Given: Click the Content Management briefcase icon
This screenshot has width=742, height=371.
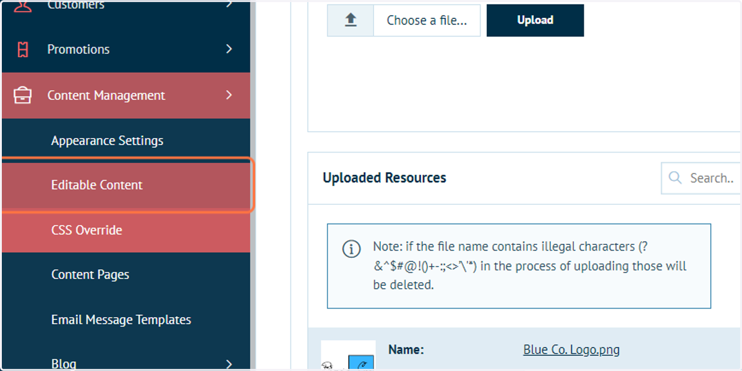Looking at the screenshot, I should click(x=23, y=95).
